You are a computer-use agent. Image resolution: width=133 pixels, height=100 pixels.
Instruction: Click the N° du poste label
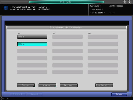point(97,13)
